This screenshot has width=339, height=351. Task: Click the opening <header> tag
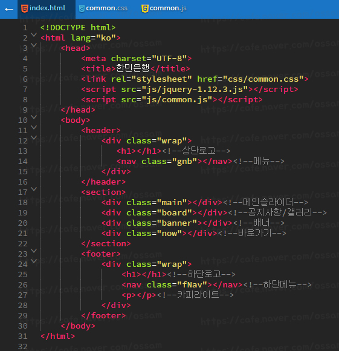(101, 131)
